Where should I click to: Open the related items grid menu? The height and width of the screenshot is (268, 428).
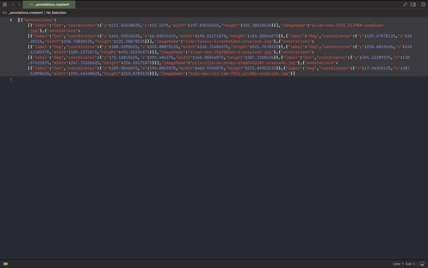(5, 5)
